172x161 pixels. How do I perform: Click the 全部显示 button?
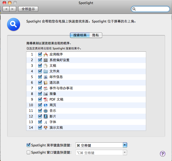point(28,9)
